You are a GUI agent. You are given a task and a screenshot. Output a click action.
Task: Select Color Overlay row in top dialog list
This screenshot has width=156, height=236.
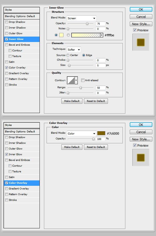(x=22, y=68)
